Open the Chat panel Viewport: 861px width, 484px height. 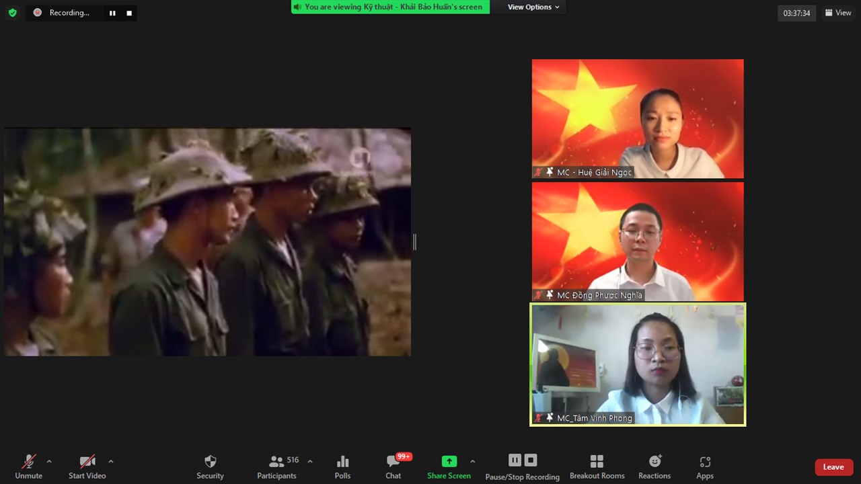394,467
